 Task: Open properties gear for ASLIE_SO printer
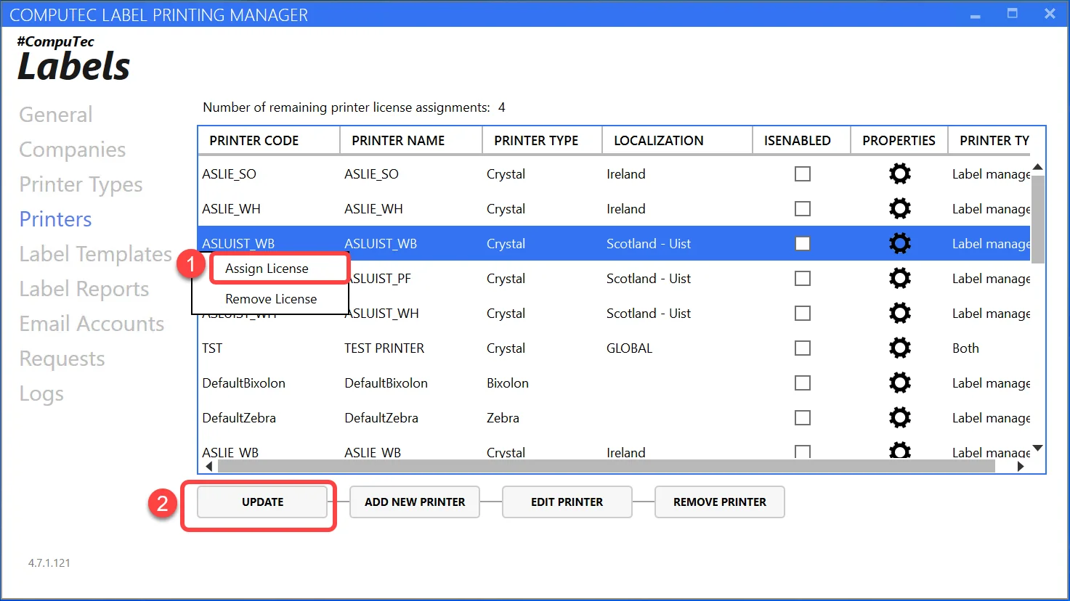[899, 173]
